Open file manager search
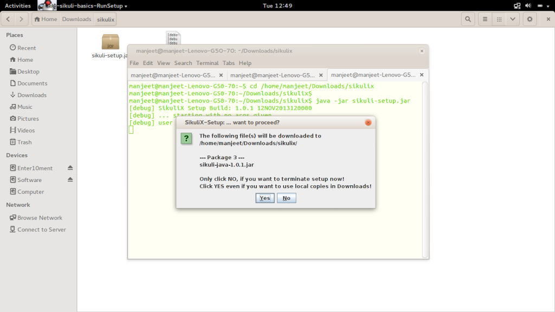 point(468,19)
